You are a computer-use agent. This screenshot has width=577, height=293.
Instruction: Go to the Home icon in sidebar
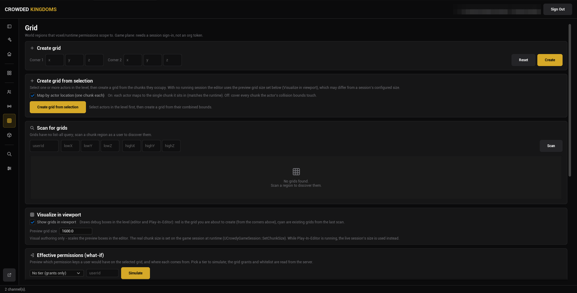tap(9, 54)
